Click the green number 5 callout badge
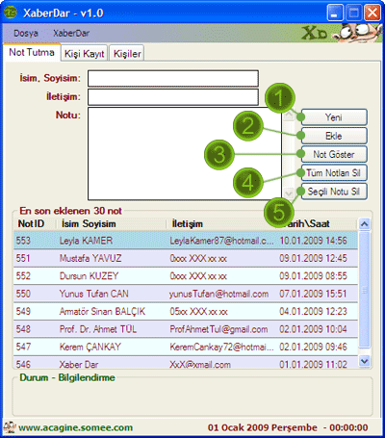Screen dimensions: 385x438 (278, 212)
